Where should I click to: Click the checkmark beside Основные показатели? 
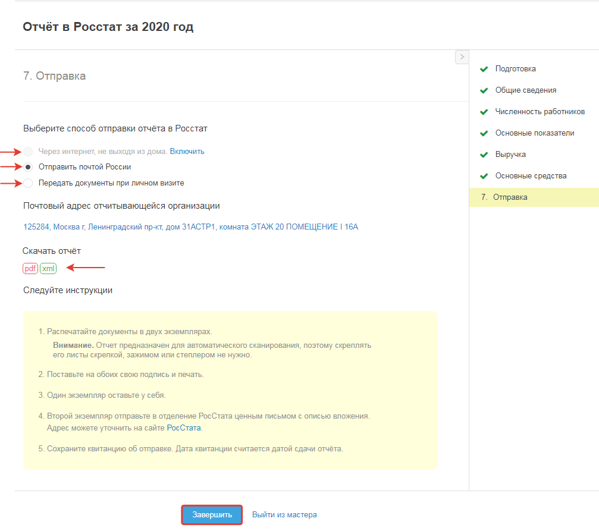point(484,133)
